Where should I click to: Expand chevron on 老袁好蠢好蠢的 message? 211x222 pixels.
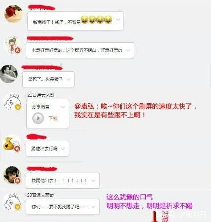[x=128, y=50]
